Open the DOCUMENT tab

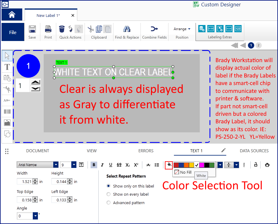(38, 151)
